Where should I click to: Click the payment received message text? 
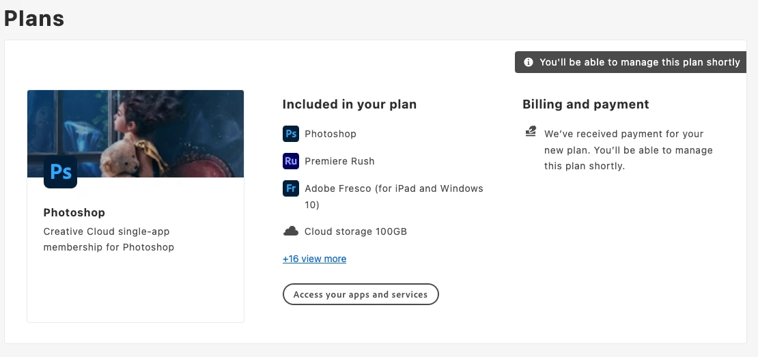(x=628, y=149)
